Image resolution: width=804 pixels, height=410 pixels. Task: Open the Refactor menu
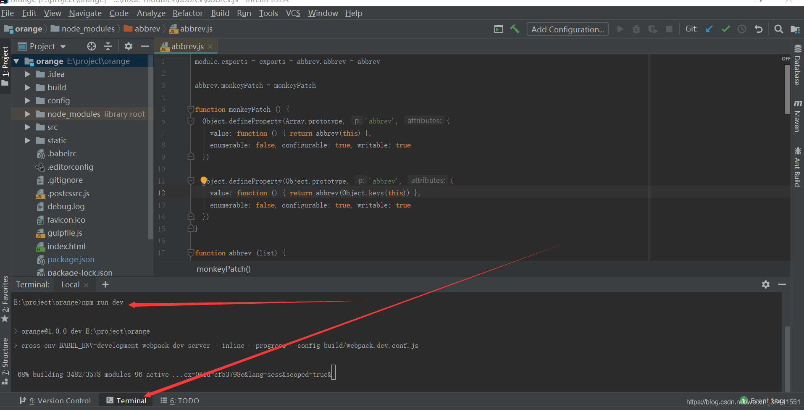(x=188, y=13)
